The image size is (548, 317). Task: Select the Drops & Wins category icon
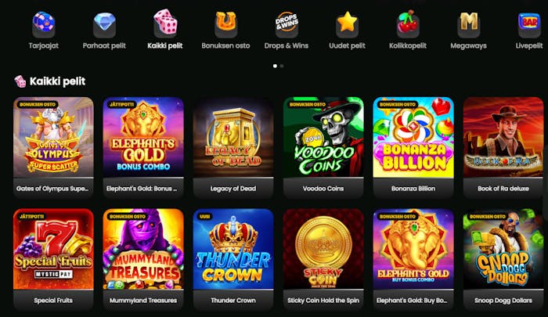tap(287, 24)
